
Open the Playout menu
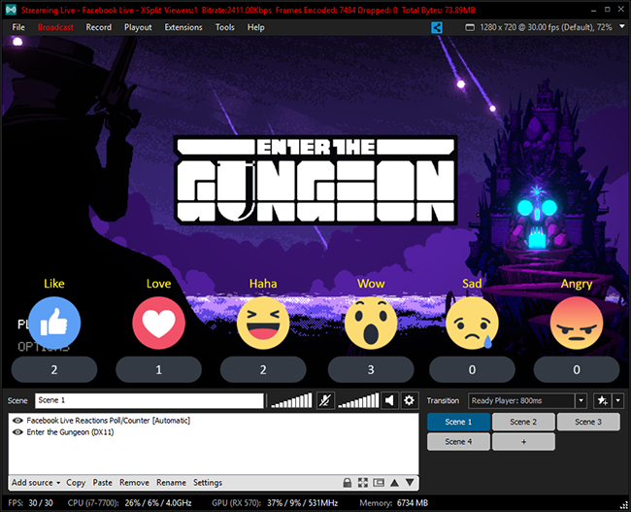138,27
